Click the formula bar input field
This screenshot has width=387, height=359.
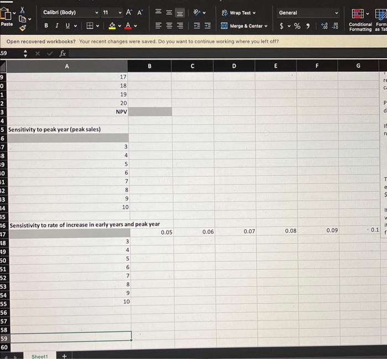click(x=228, y=53)
